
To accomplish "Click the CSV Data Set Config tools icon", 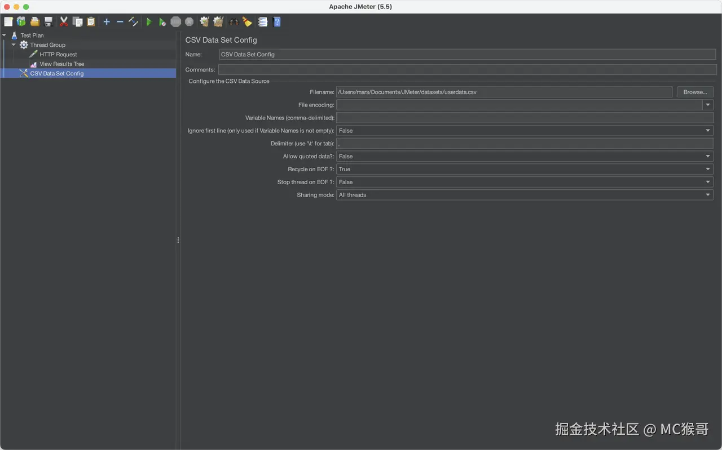I will click(x=24, y=73).
